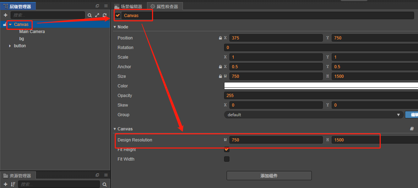
Task: Pop out the 层级管理器 panel
Action: [x=97, y=6]
